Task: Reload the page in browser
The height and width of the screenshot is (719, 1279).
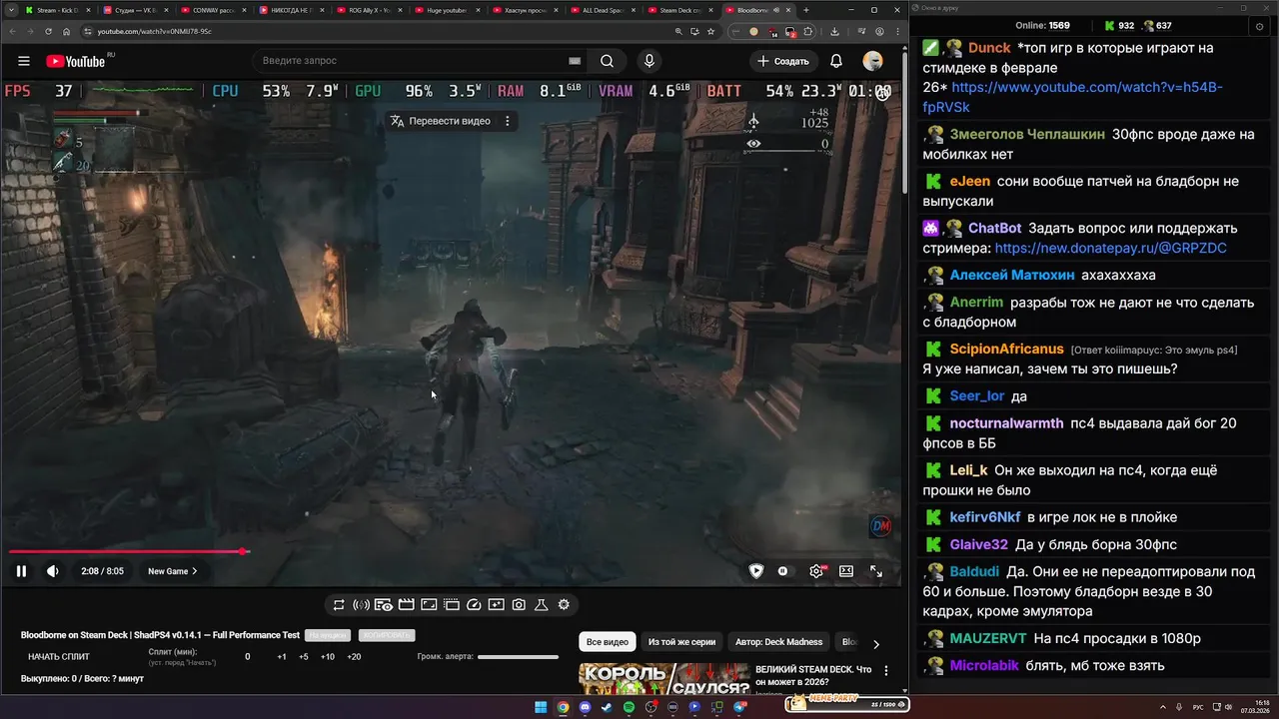Action: pos(48,31)
